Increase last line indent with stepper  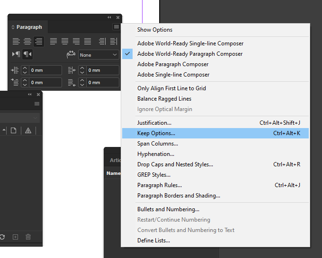click(82, 80)
